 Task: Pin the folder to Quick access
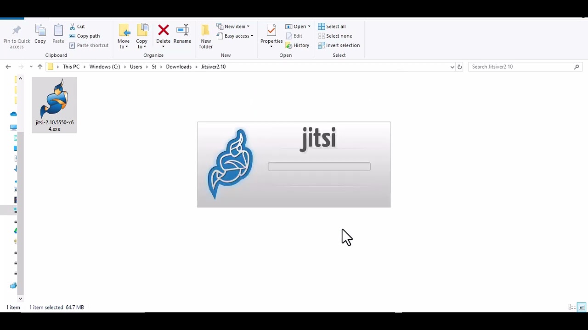(17, 37)
